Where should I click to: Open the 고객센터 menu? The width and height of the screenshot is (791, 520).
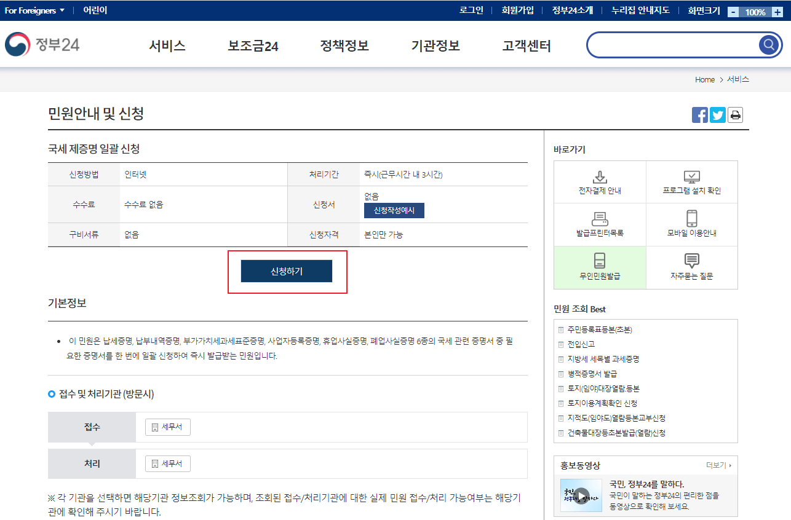pos(527,46)
